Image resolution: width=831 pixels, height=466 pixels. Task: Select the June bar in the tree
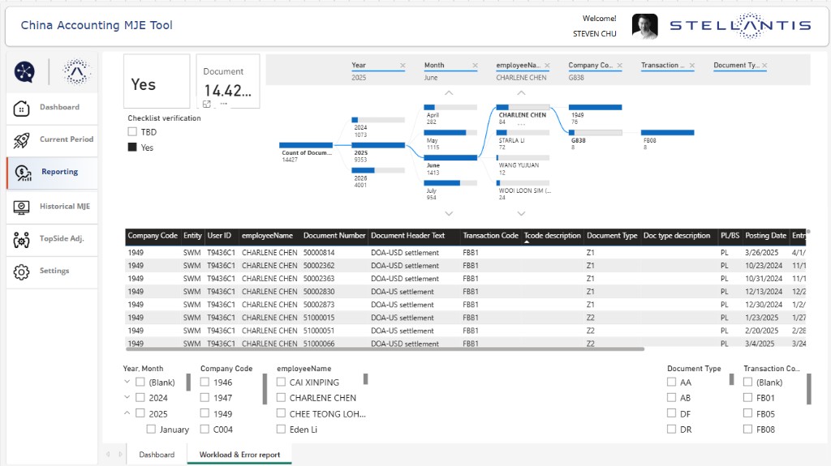coord(450,158)
